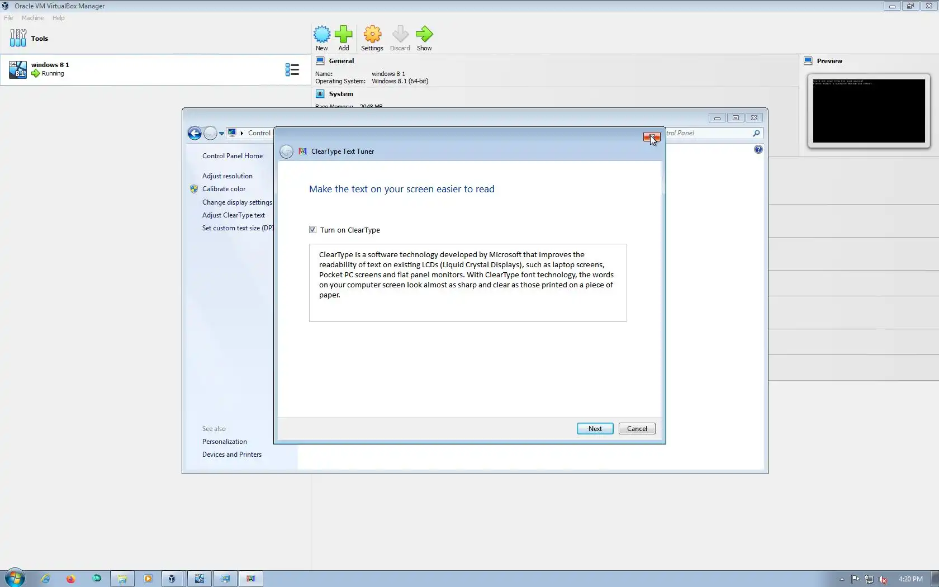Open the windows 8 1 machine menu icon

point(292,69)
